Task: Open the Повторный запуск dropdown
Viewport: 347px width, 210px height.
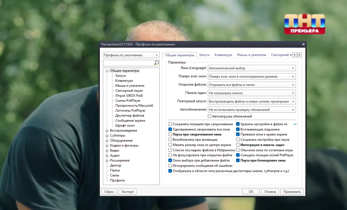Action: click(x=252, y=101)
